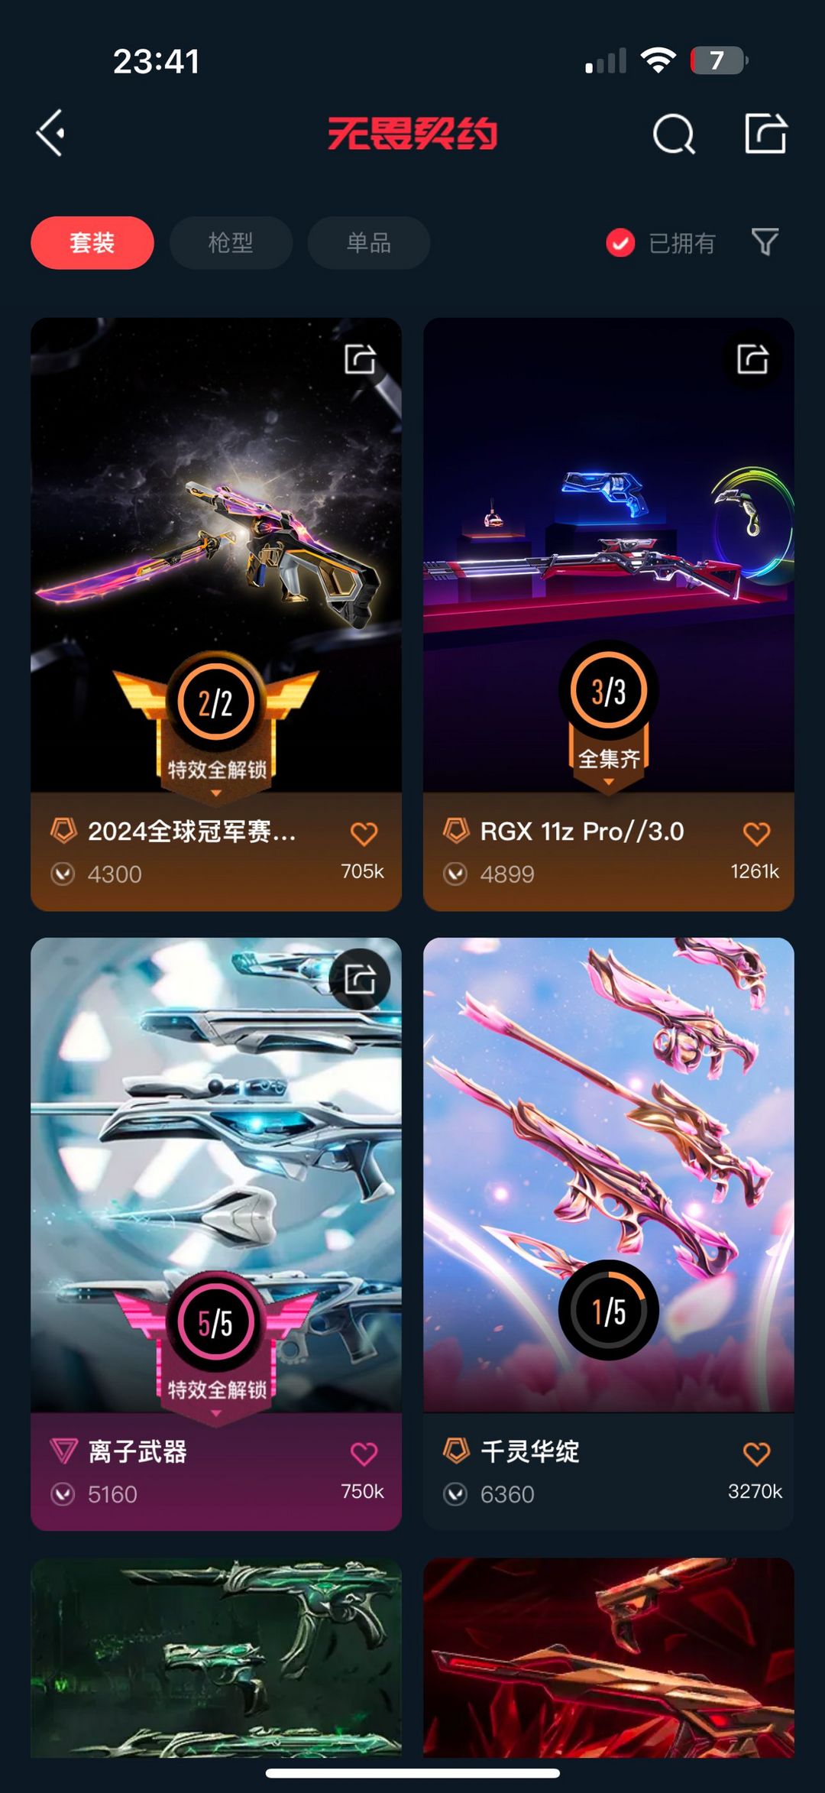Screen dimensions: 825x1793
Task: Open the 1/5 progress ring on 千灵华绽
Action: pos(609,1310)
